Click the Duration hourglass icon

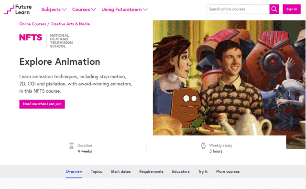point(71,146)
